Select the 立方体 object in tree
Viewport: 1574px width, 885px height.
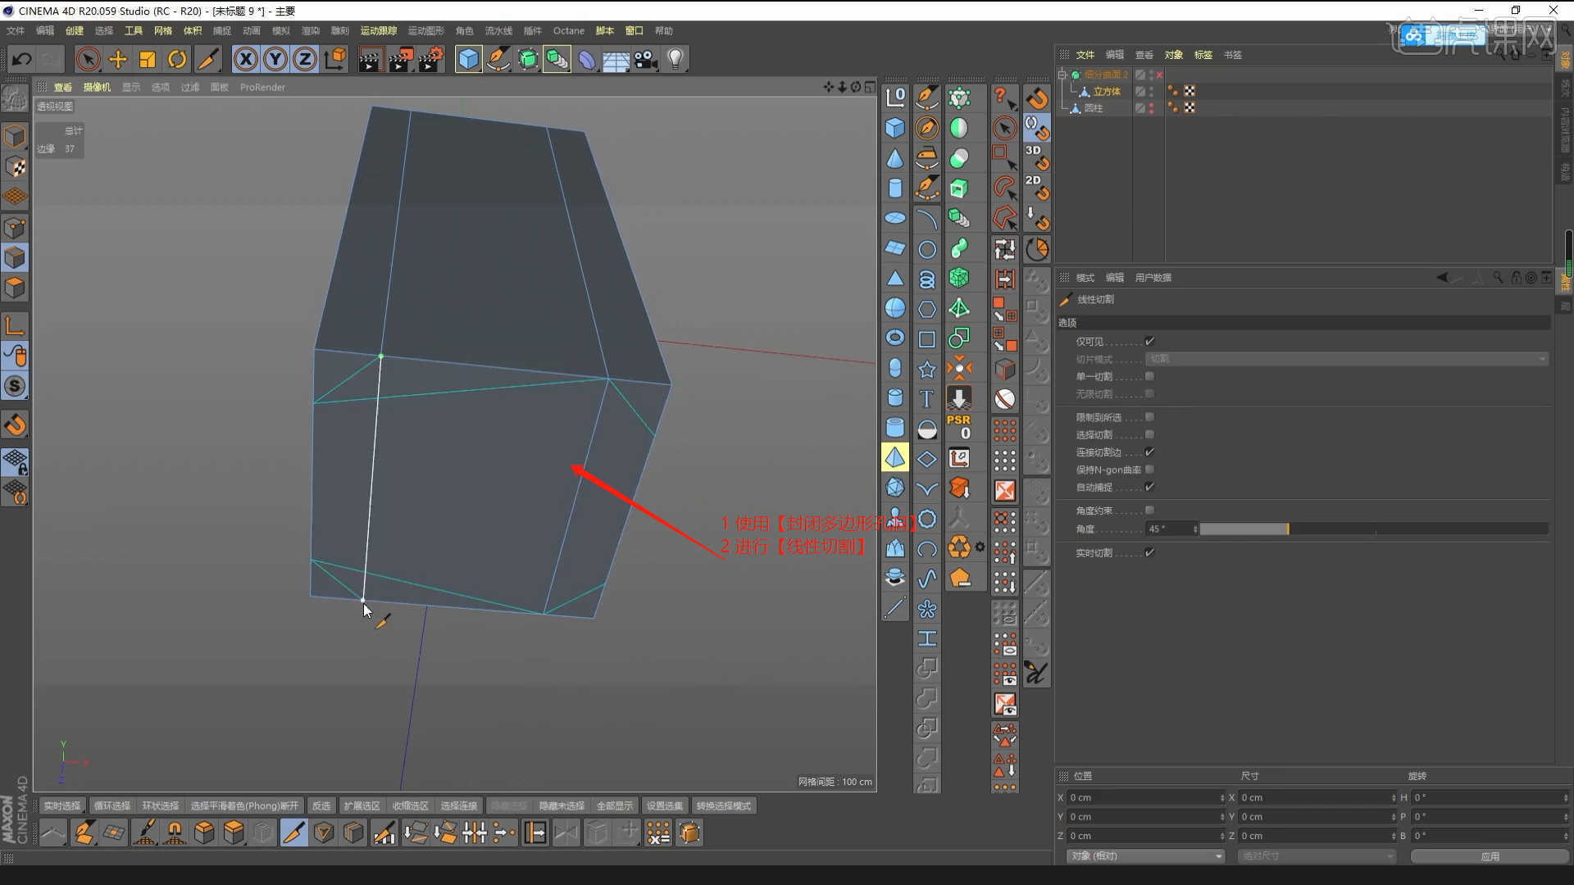click(1106, 91)
